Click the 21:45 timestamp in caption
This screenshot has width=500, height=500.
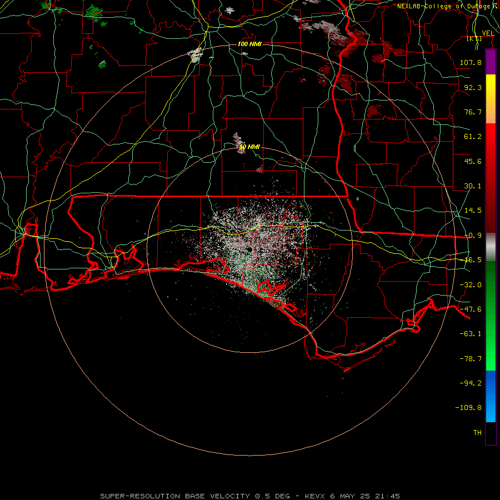coord(387,496)
